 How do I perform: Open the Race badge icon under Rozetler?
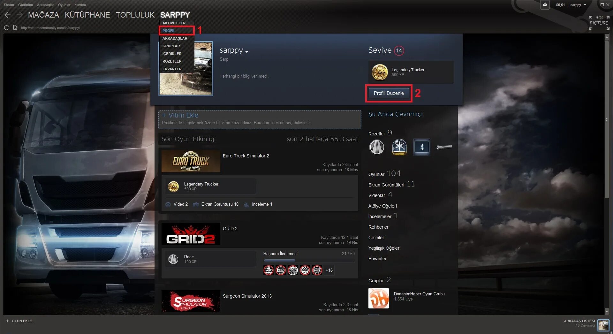(377, 147)
